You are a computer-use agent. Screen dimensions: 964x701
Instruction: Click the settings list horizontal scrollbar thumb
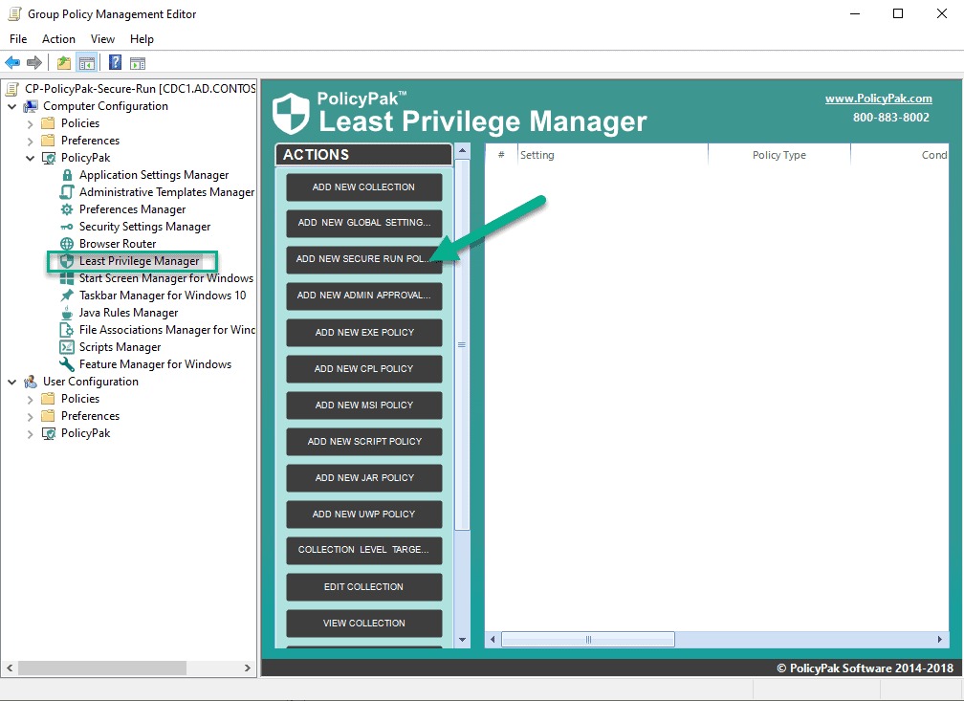click(588, 640)
